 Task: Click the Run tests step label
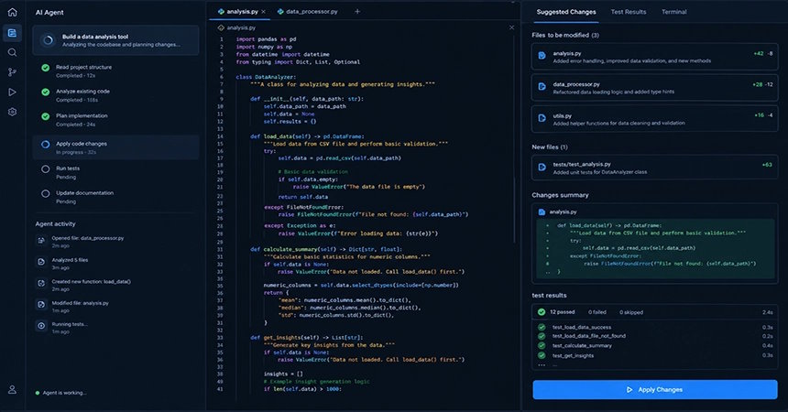68,168
